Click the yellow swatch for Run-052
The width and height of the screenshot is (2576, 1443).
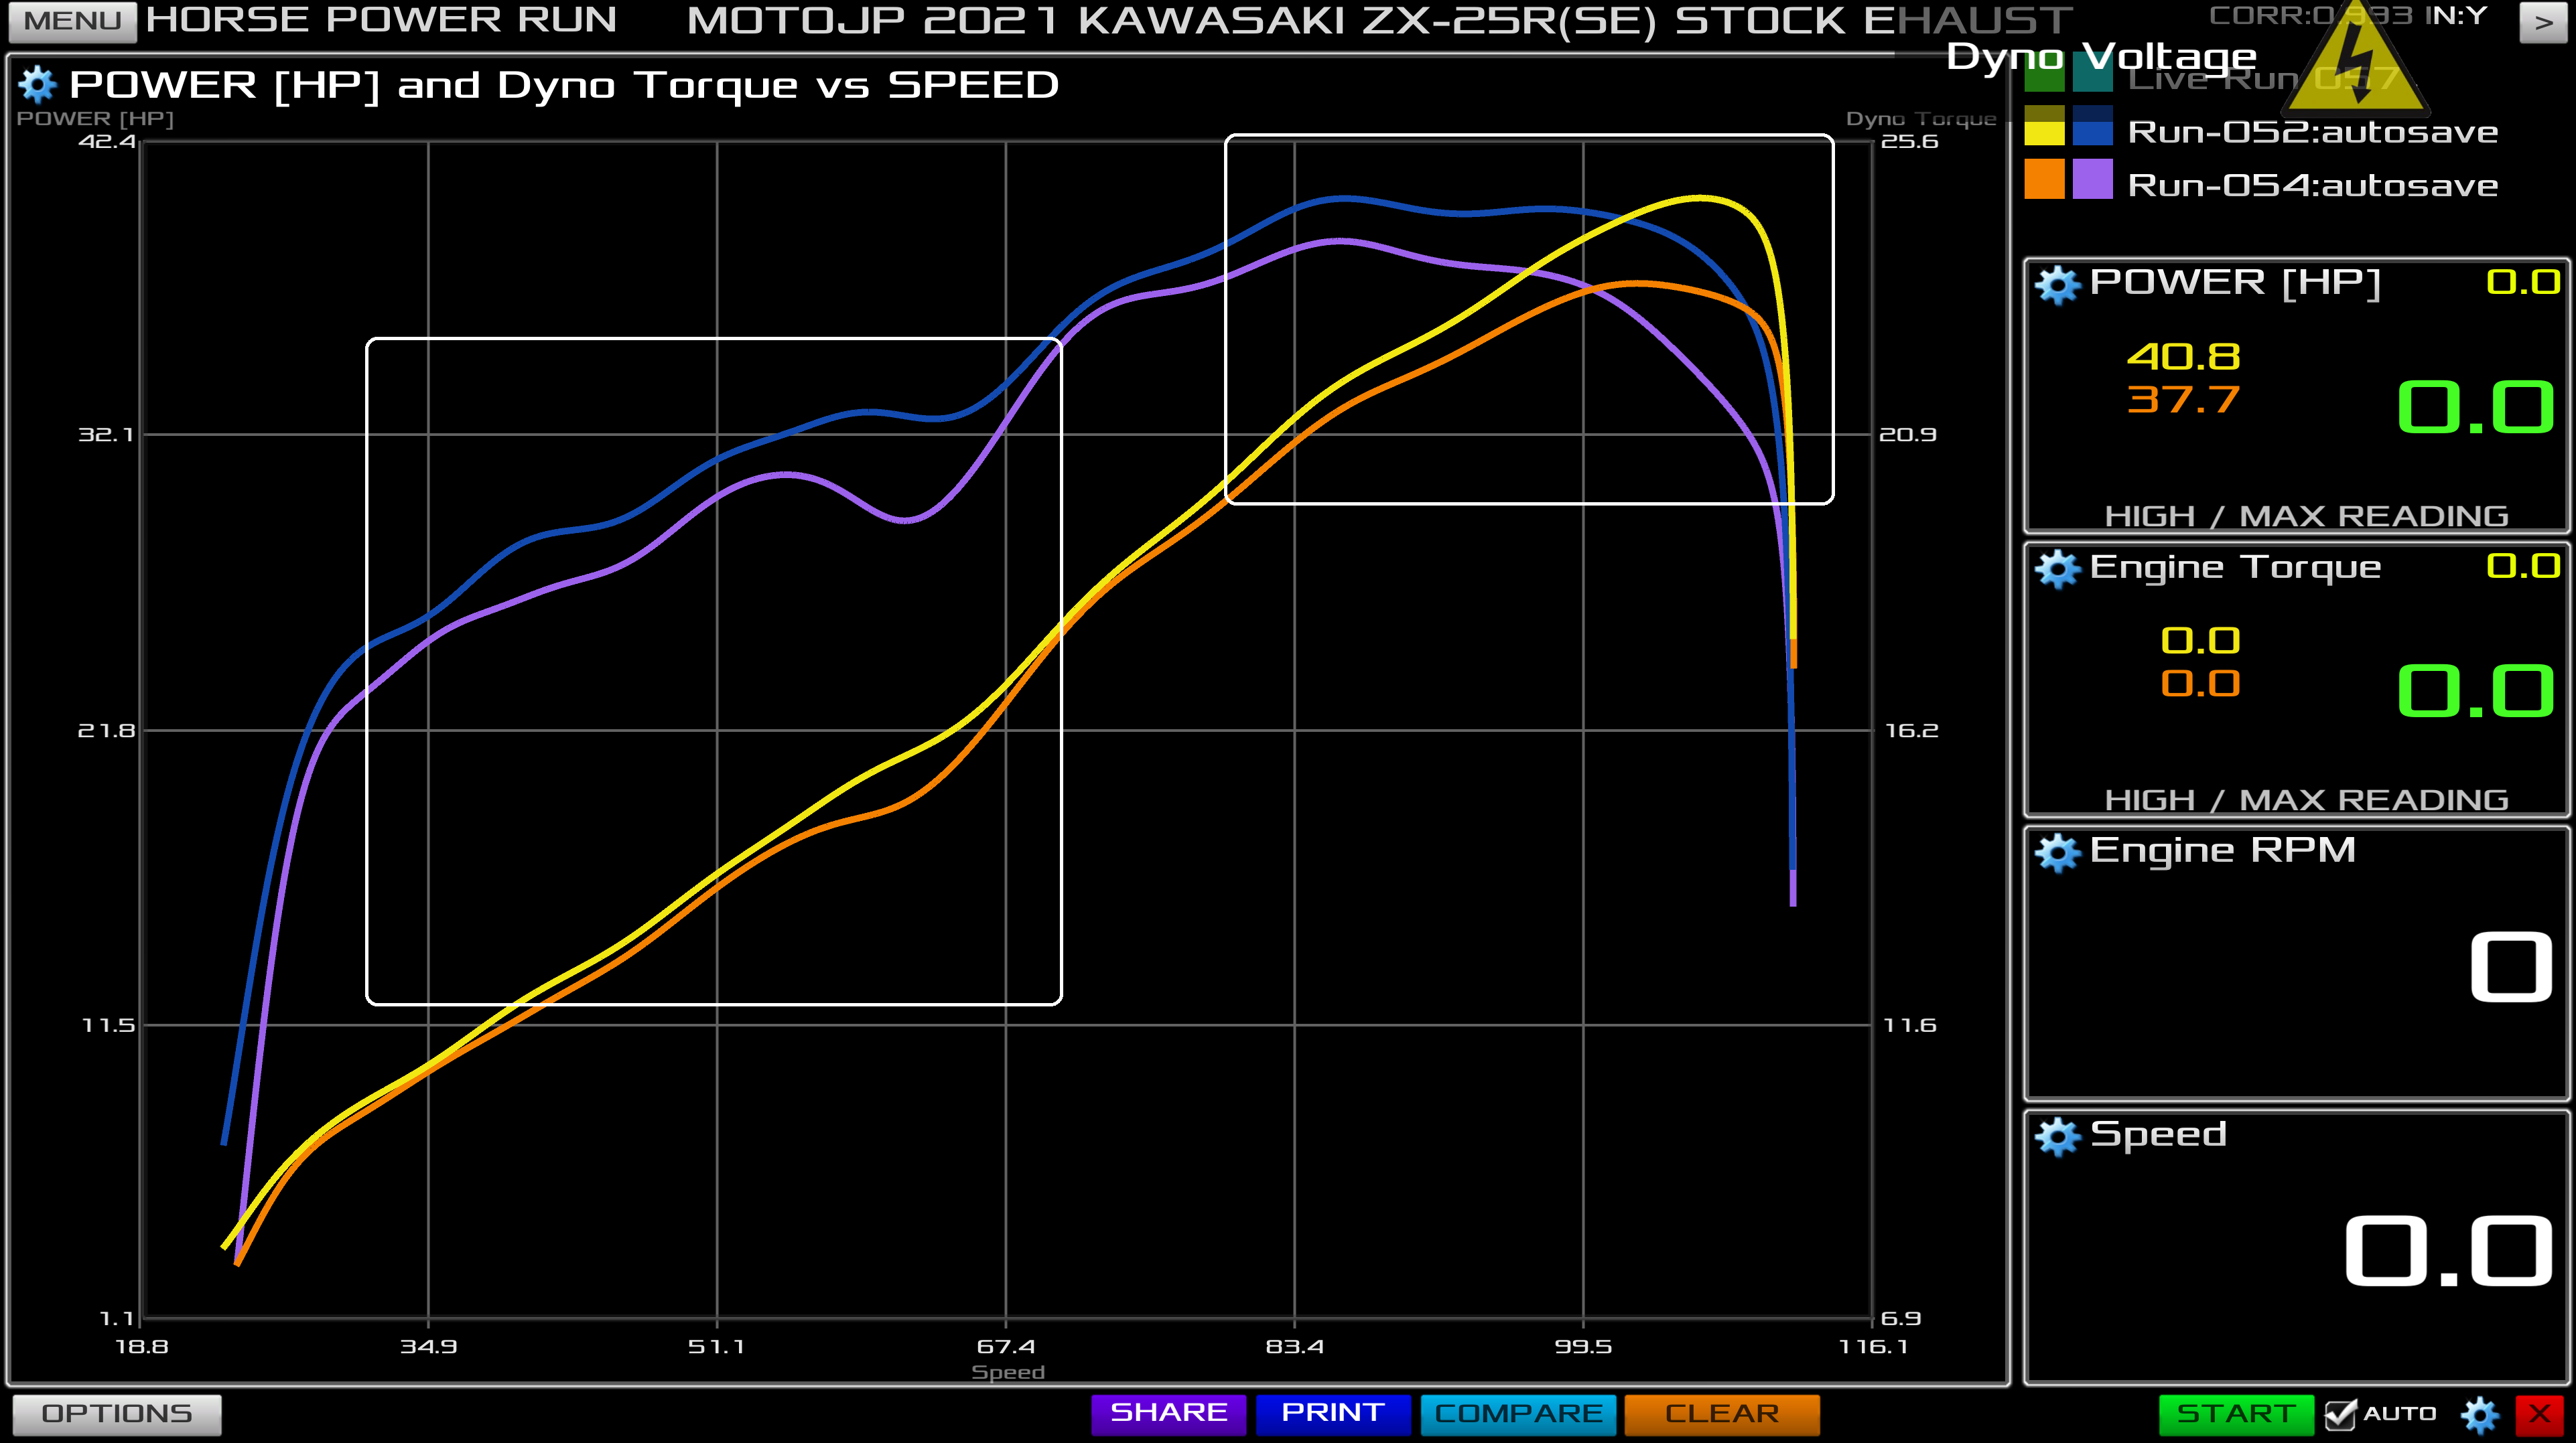[2044, 126]
